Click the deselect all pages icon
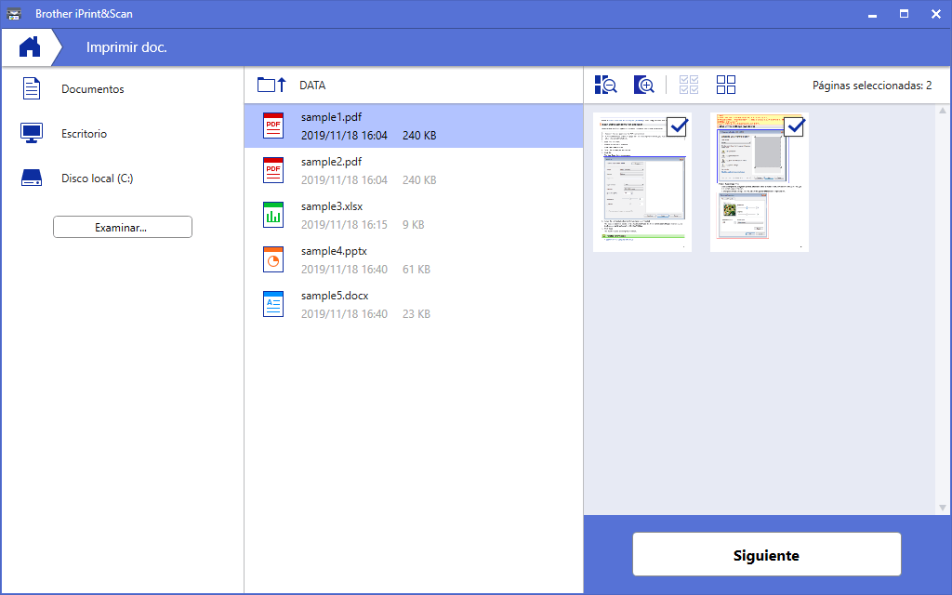The height and width of the screenshot is (595, 952). click(x=726, y=85)
